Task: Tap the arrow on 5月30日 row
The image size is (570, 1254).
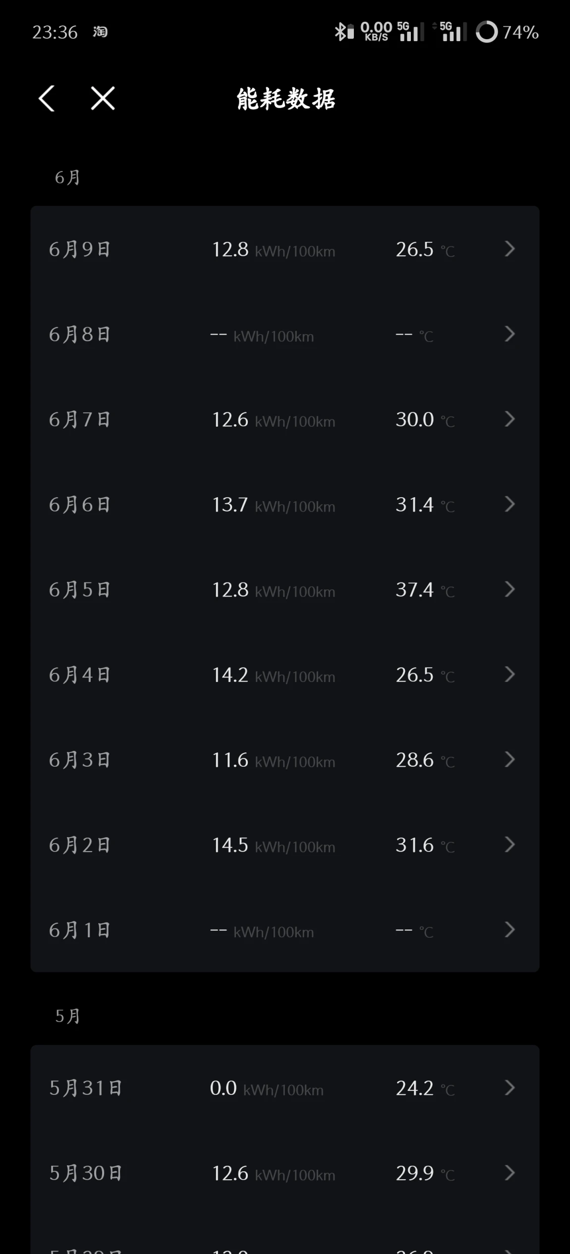Action: point(510,1173)
